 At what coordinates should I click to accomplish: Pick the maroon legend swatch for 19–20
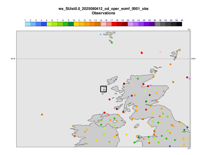125,24
